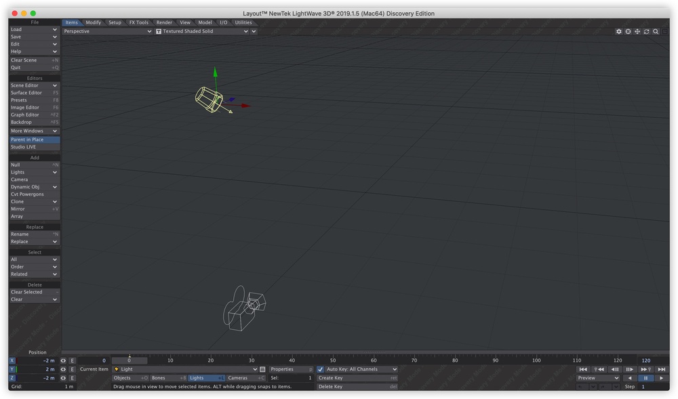Switch item mode to Lights
Screen dimensions: 678x399
coord(207,378)
